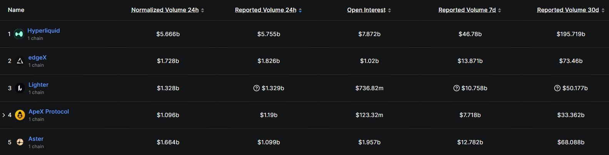Click the Hyperliquid logo icon
Screen dimensions: 609x155
(19, 34)
